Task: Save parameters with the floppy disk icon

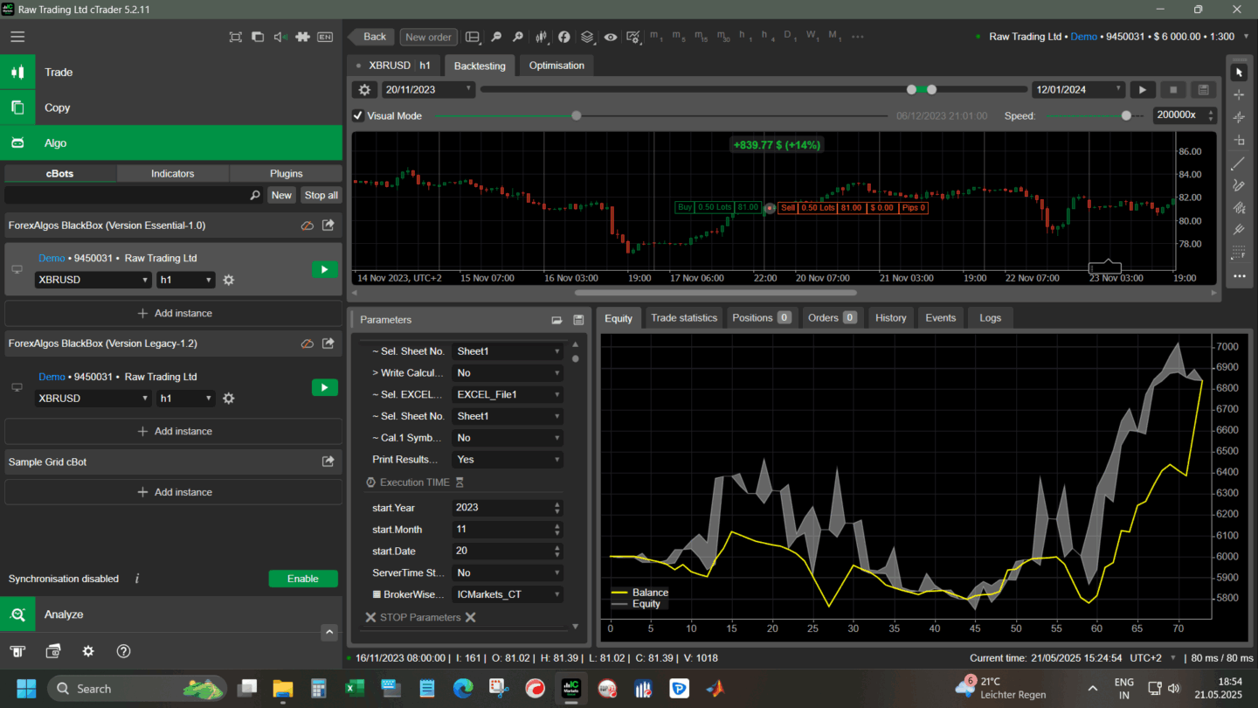Action: click(x=577, y=320)
